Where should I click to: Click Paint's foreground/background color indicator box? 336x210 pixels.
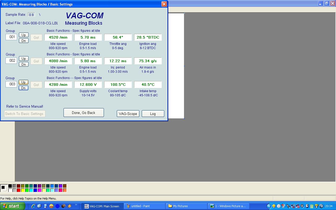point(4,188)
